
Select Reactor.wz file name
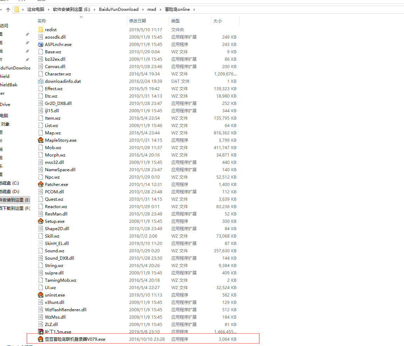[x=56, y=207]
